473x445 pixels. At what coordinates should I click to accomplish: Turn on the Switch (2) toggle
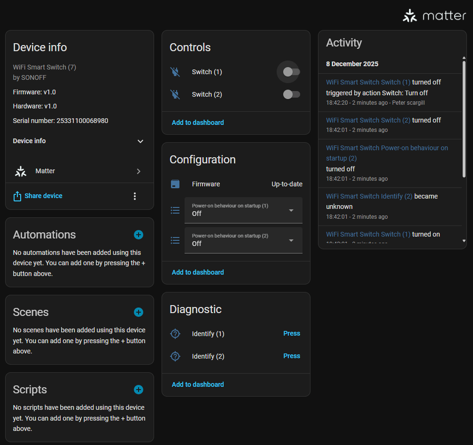(x=291, y=94)
